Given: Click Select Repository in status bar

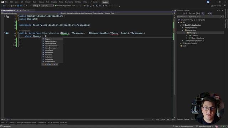Looking at the screenshot, I should pyautogui.click(x=204, y=127).
